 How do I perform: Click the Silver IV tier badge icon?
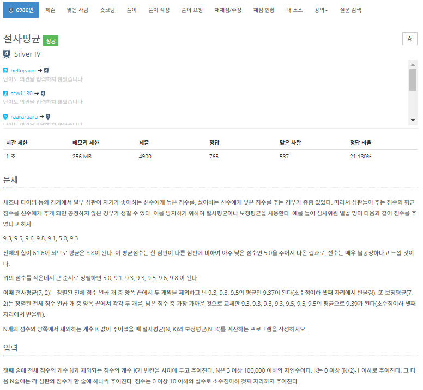[x=7, y=54]
